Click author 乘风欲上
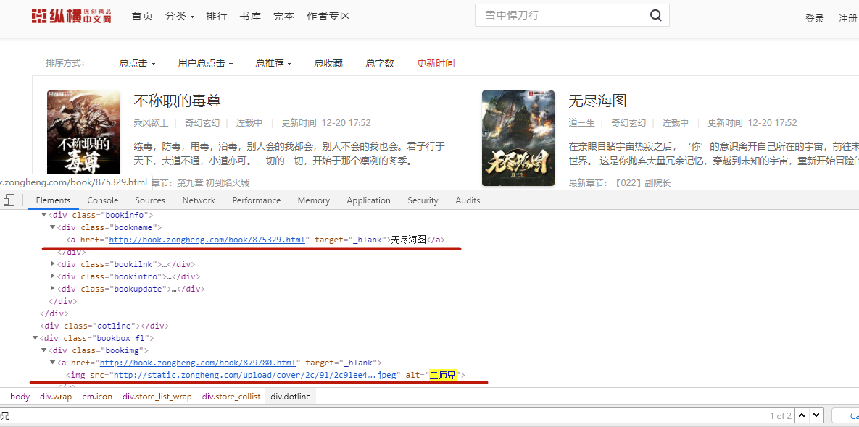This screenshot has height=427, width=859. (x=152, y=123)
